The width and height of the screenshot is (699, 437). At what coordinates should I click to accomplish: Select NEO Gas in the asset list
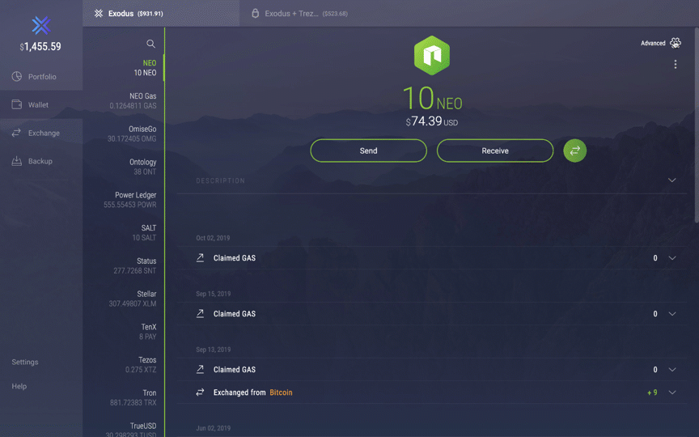124,101
